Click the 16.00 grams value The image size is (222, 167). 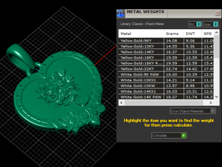pyautogui.click(x=172, y=74)
